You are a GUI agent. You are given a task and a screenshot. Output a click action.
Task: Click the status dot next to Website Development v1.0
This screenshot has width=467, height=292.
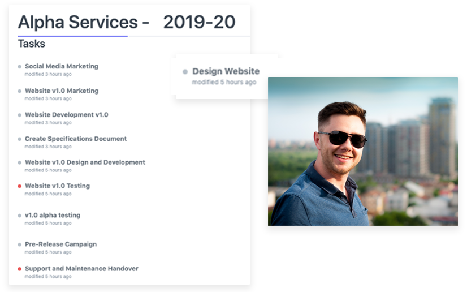click(x=20, y=115)
